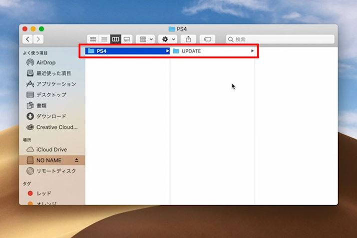The image size is (357, 238).
Task: Minimize the Finder window
Action: click(x=33, y=29)
